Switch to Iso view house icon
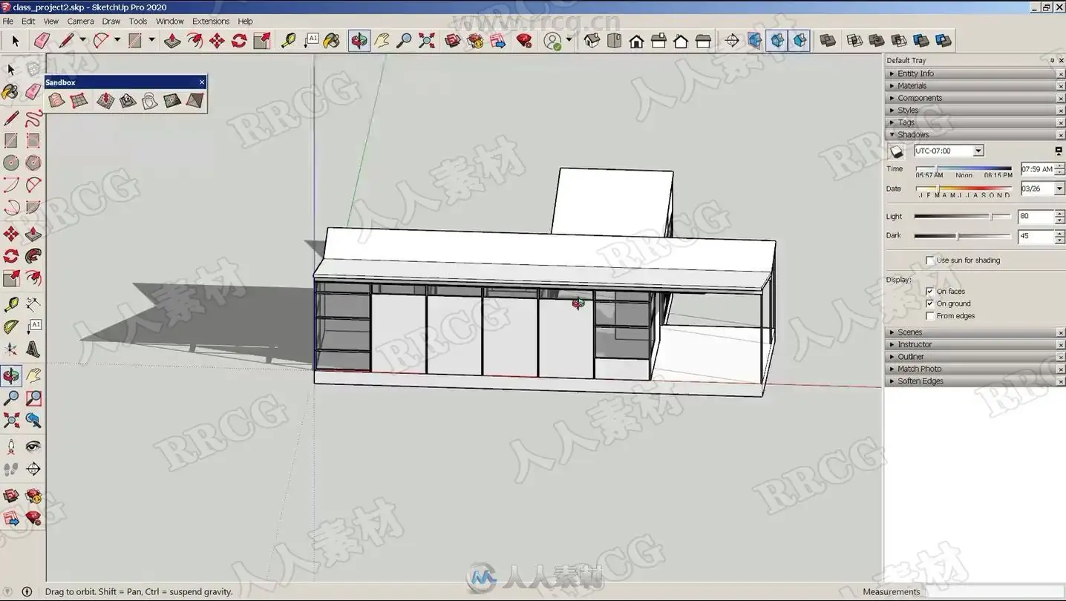Screen dimensions: 1066x601 [x=592, y=41]
